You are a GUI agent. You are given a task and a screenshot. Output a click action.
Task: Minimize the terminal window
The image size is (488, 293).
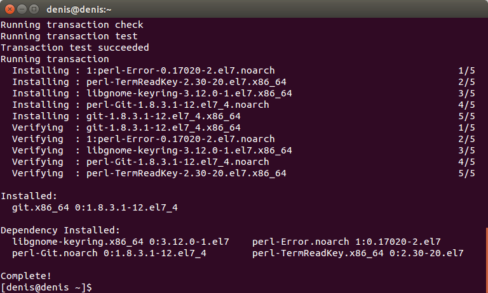point(22,10)
